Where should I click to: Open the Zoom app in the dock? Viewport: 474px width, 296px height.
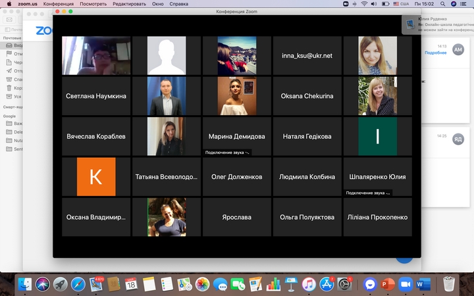[405, 284]
